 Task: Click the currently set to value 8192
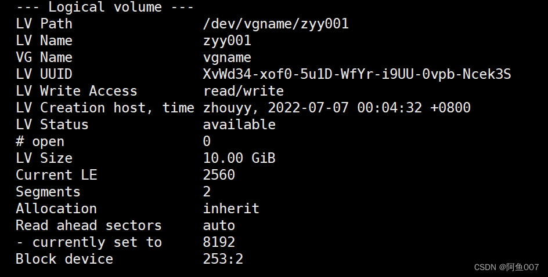point(219,242)
